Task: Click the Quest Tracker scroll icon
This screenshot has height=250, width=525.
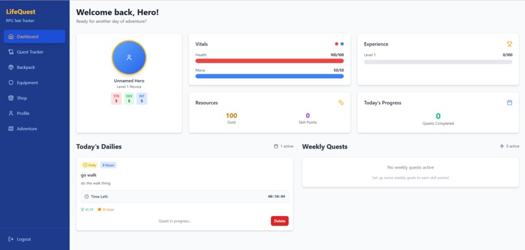Action: 11,52
